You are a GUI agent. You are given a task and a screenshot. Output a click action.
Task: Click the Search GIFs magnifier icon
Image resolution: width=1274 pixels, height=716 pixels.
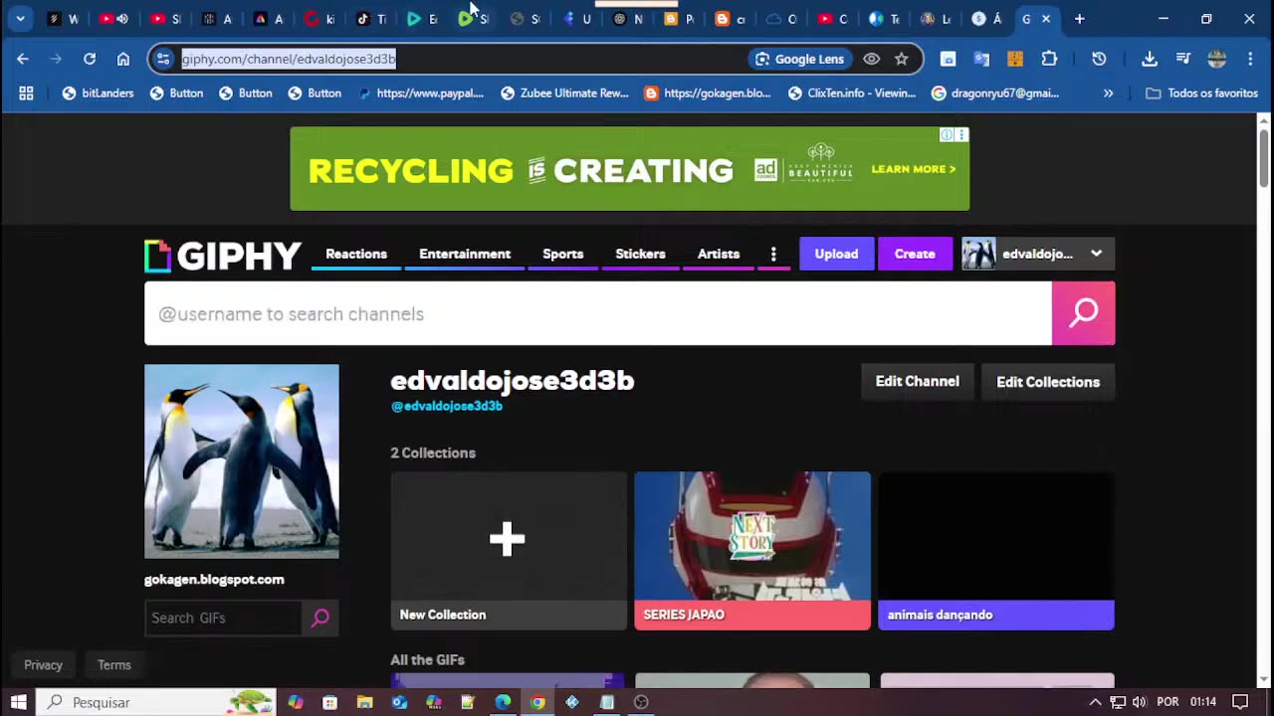pyautogui.click(x=320, y=618)
